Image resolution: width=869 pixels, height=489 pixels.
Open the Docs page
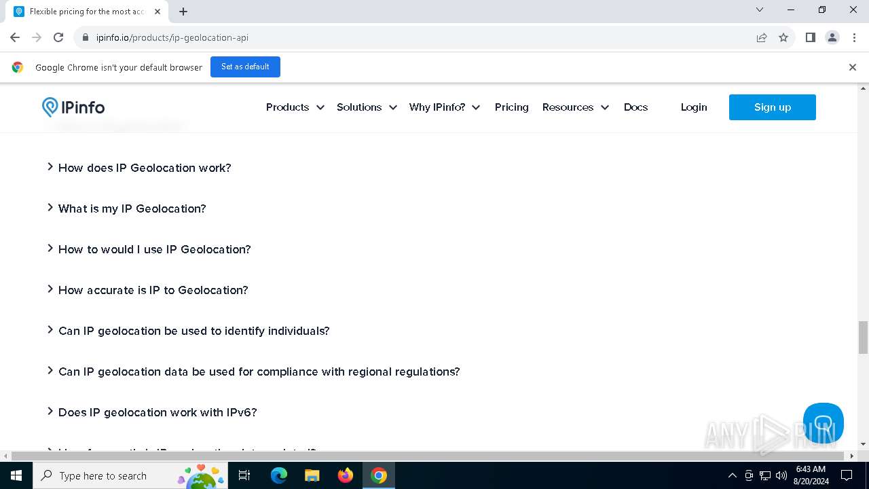635,107
